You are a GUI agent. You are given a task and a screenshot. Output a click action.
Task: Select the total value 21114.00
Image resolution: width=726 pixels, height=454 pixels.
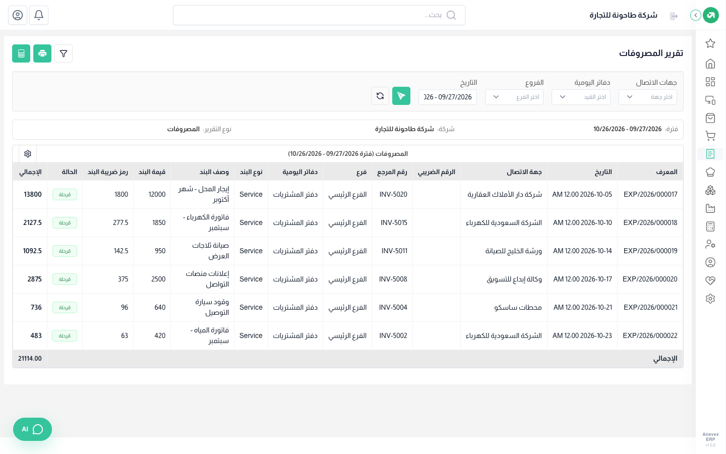click(30, 359)
